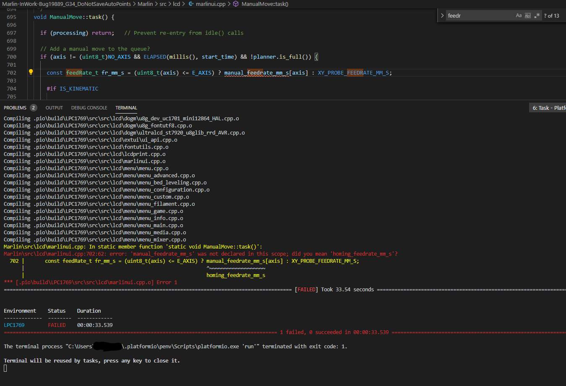Select the TERMINAL tab
This screenshot has width=566, height=386.
126,108
